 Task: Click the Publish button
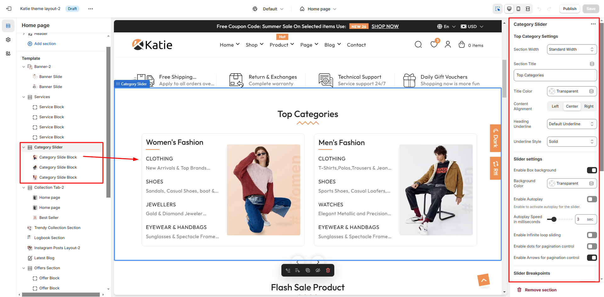(x=569, y=9)
